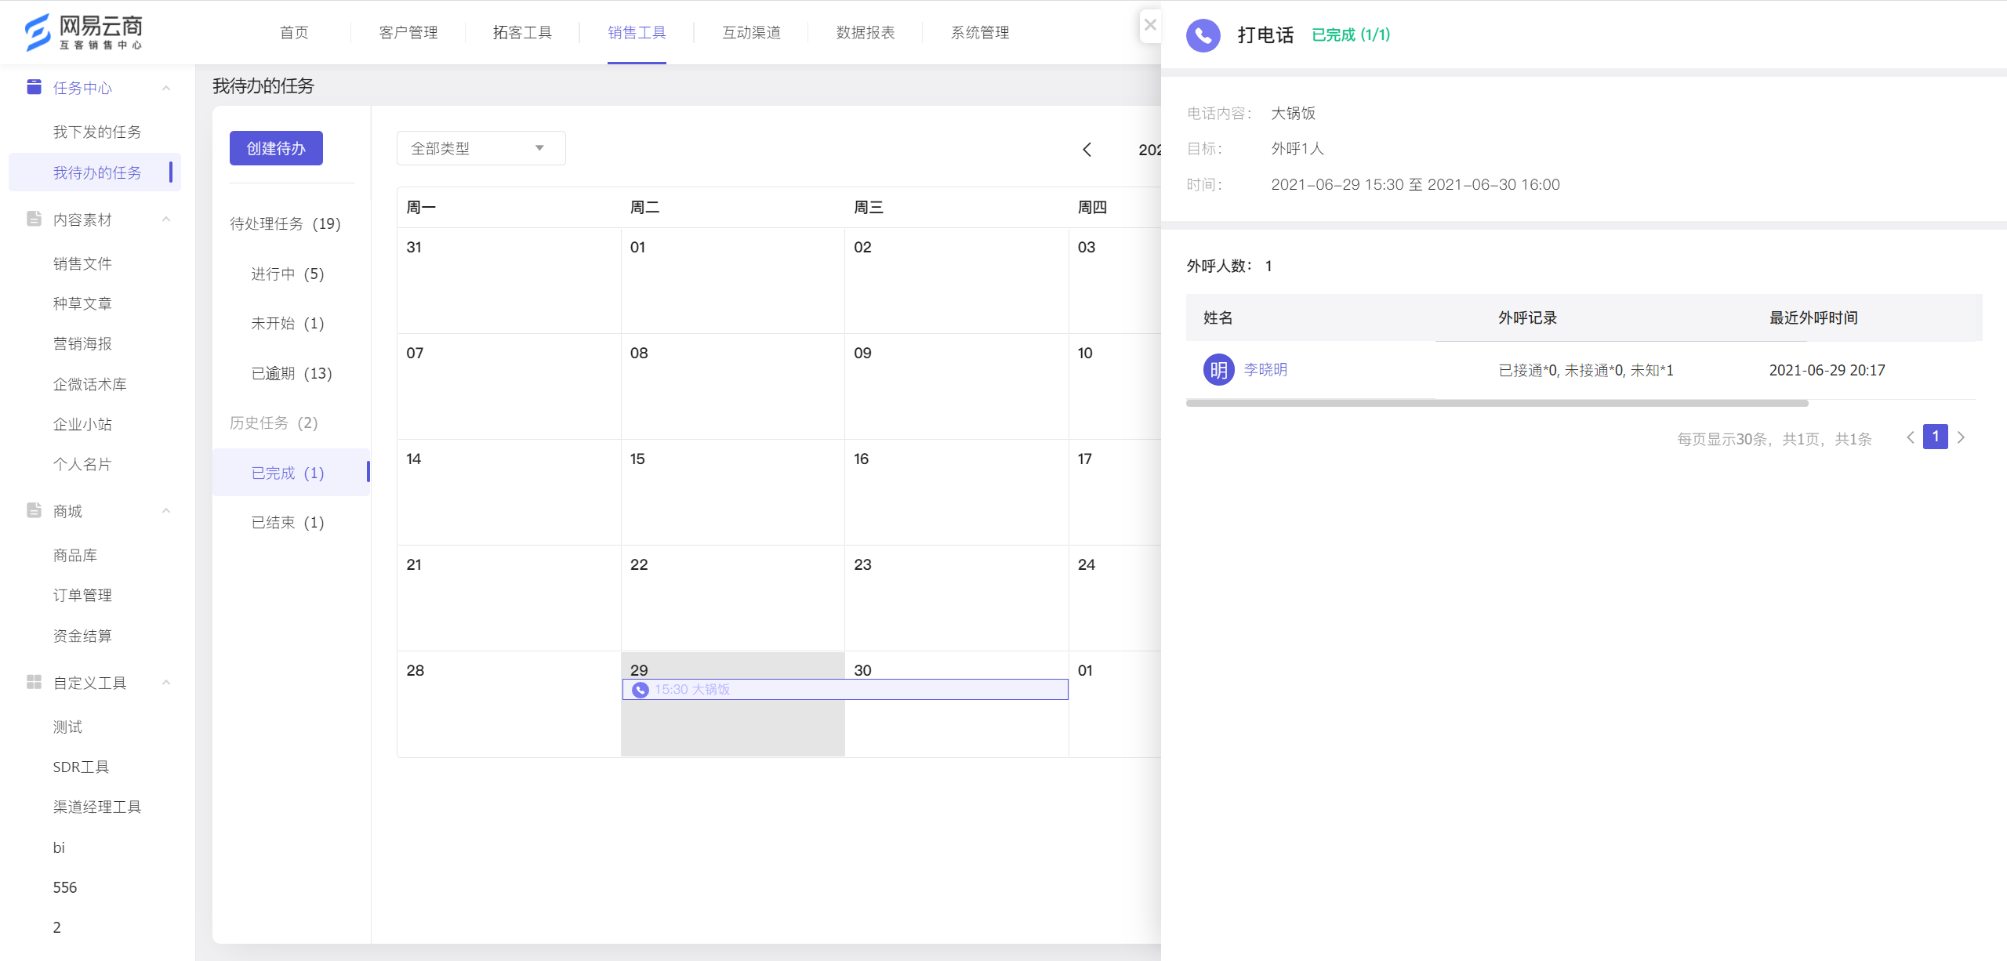Click the 内容素材 sidebar icon

point(34,219)
